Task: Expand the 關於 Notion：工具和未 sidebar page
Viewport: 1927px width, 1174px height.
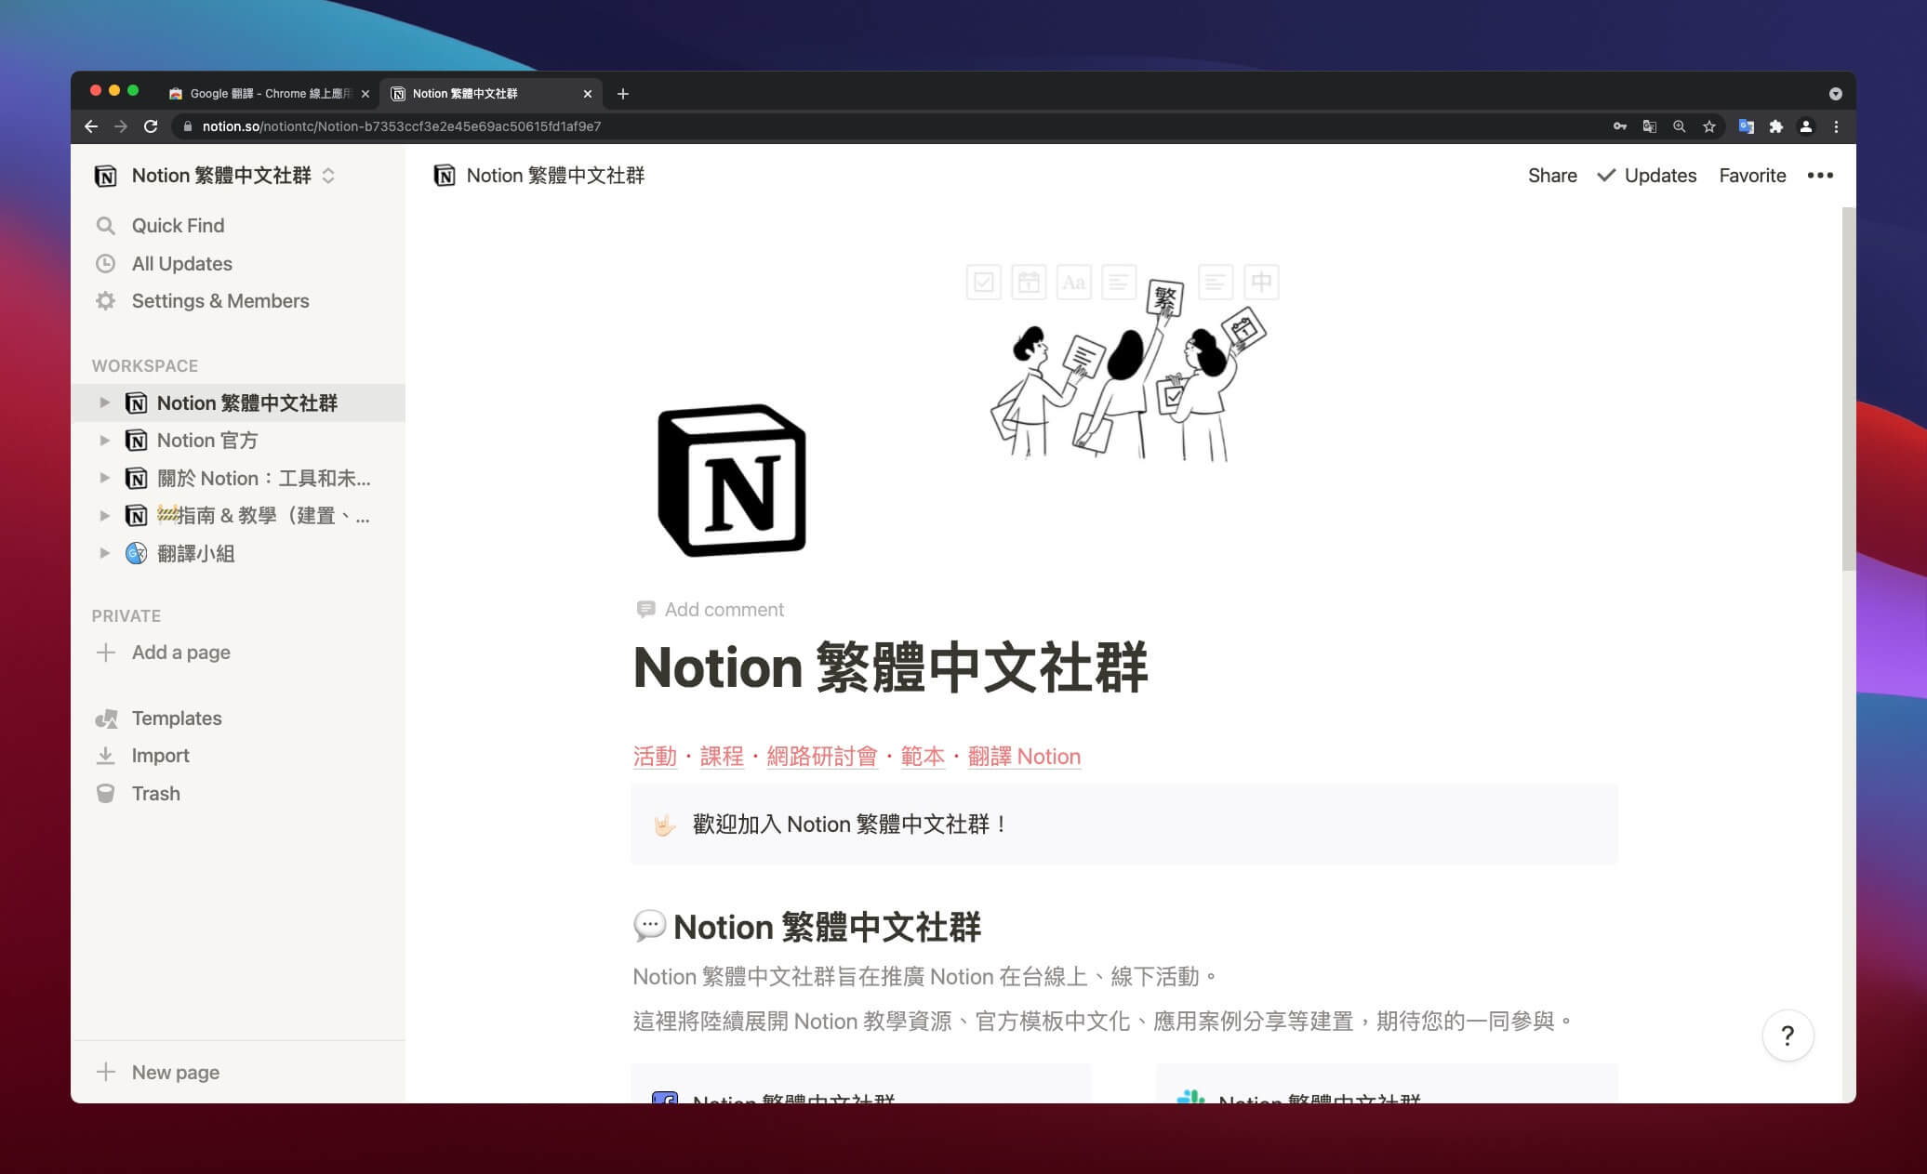Action: 104,479
